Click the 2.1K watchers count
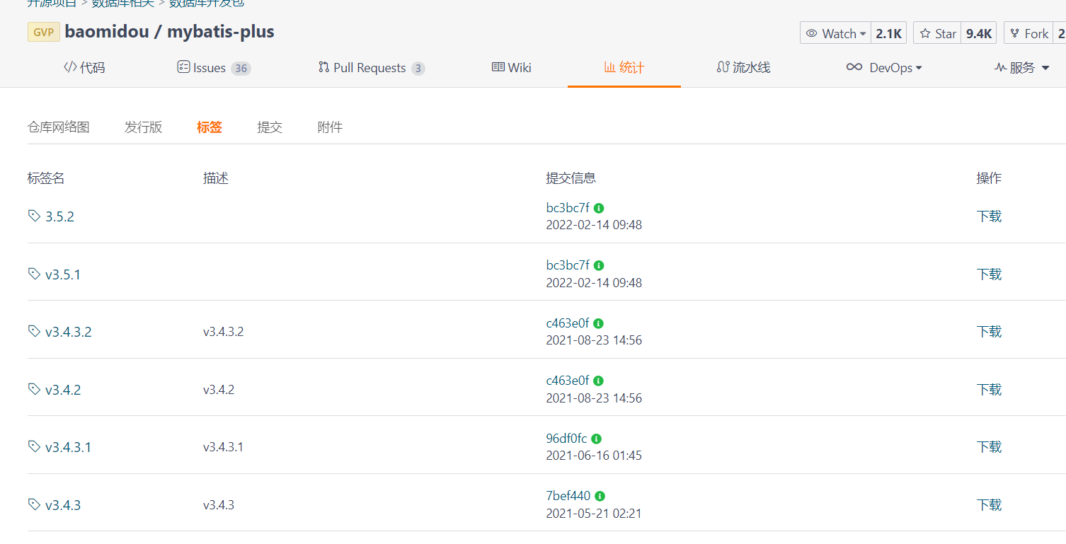 (x=888, y=33)
